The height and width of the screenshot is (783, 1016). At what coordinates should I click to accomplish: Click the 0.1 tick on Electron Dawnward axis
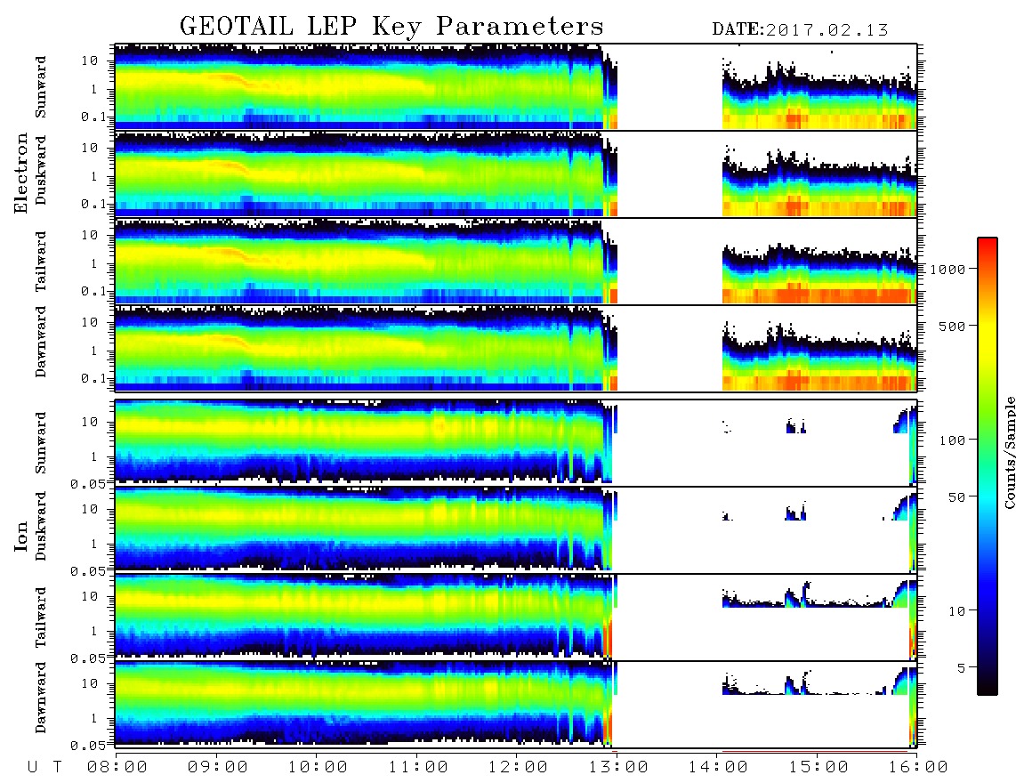tap(94, 378)
